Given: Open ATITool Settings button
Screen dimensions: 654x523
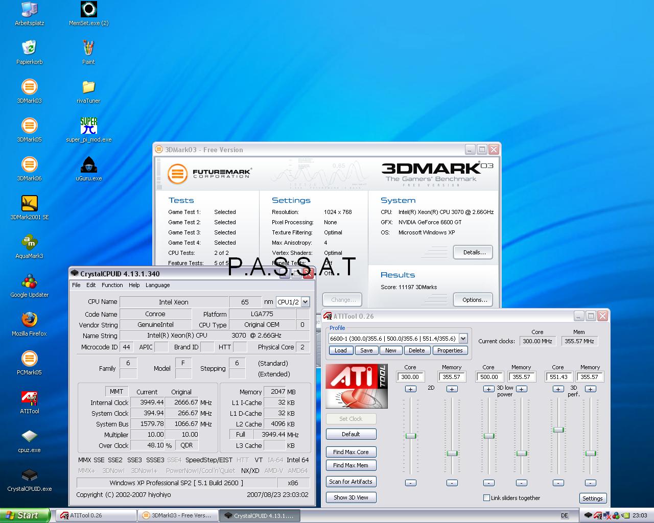Looking at the screenshot, I should pyautogui.click(x=593, y=498).
